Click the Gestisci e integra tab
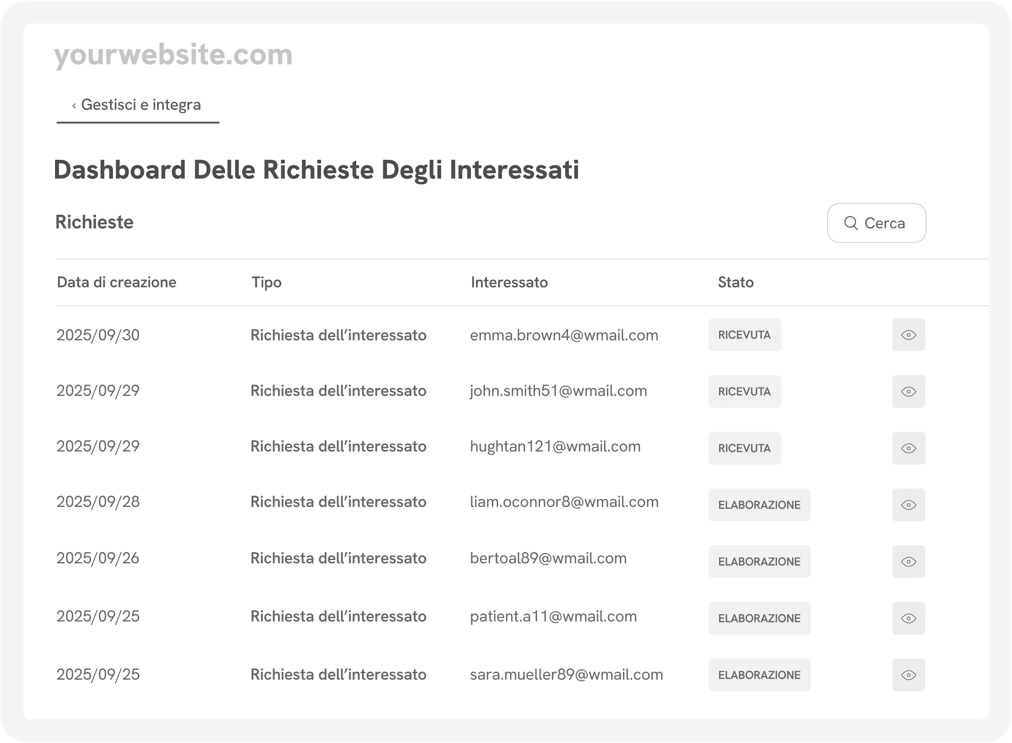1012x743 pixels. pos(140,105)
